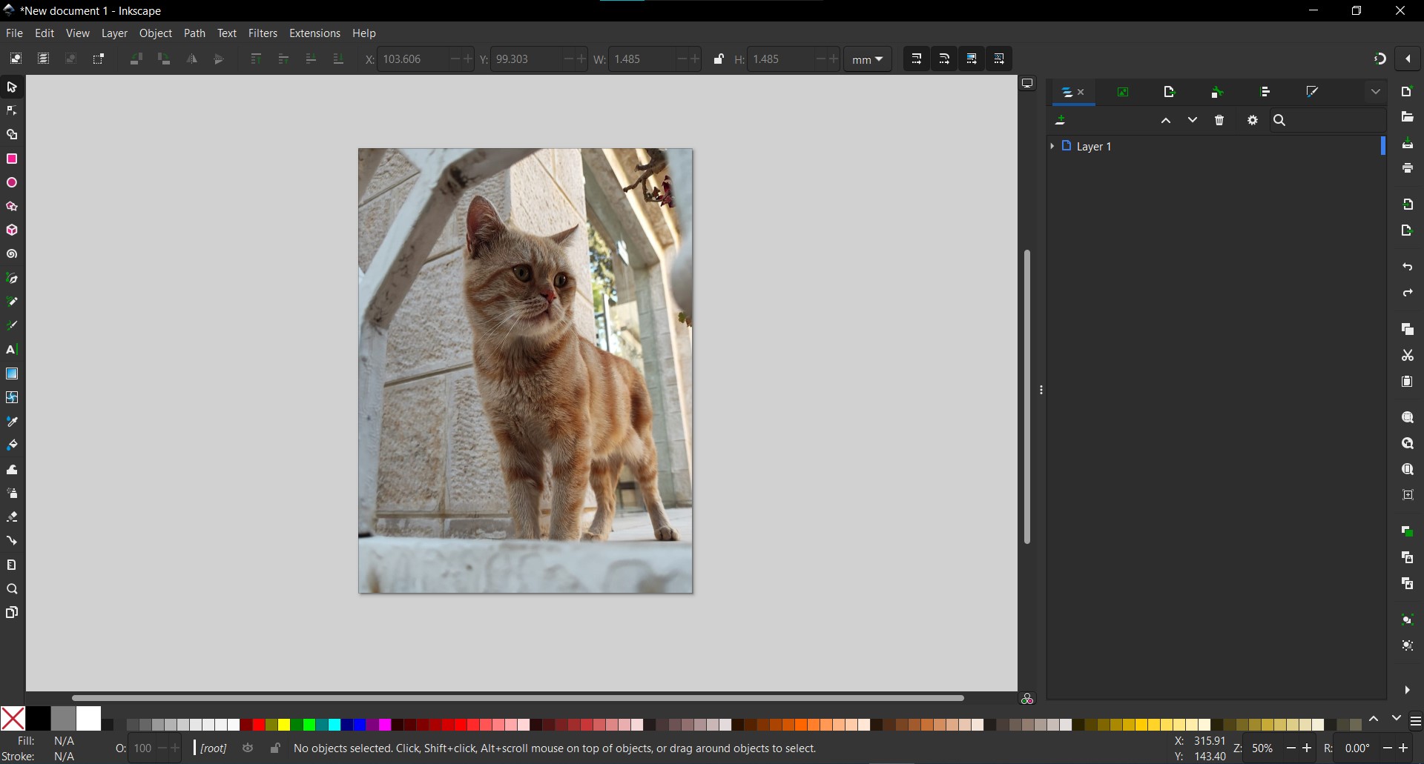Open the dock tabs overflow chevron
The height and width of the screenshot is (764, 1424).
(1376, 92)
